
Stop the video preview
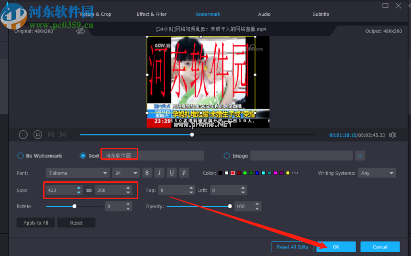click(x=37, y=134)
